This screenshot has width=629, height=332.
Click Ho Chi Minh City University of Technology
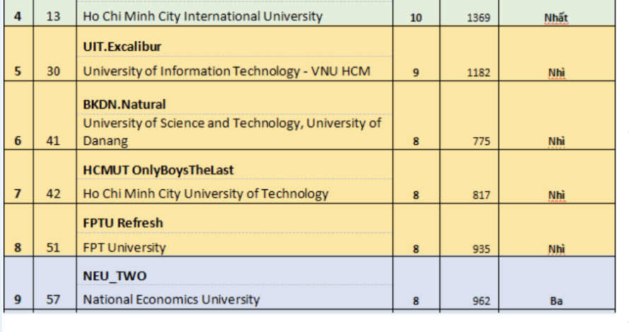point(206,194)
